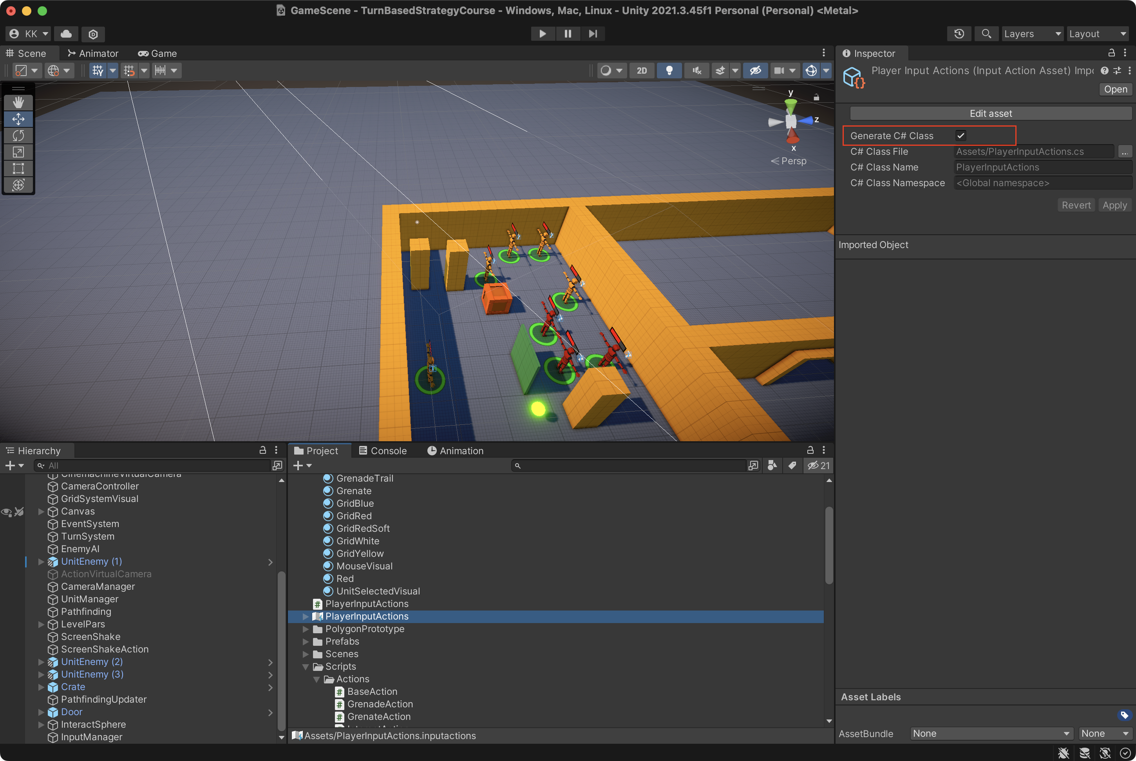Image resolution: width=1136 pixels, height=761 pixels.
Task: Open the Layout dropdown
Action: [1097, 34]
